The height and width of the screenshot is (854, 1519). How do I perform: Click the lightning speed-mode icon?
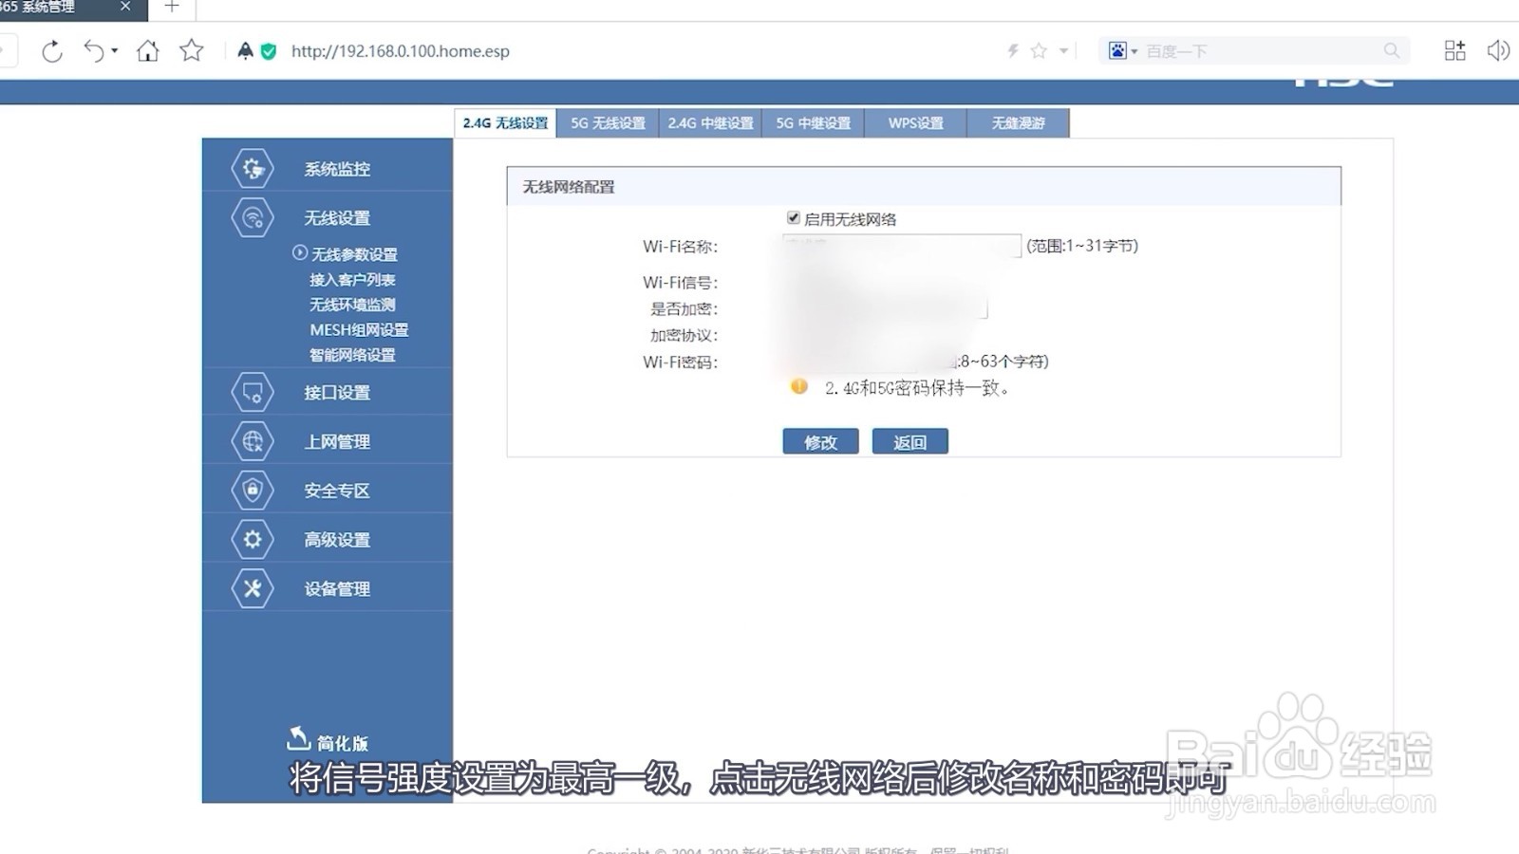1013,51
